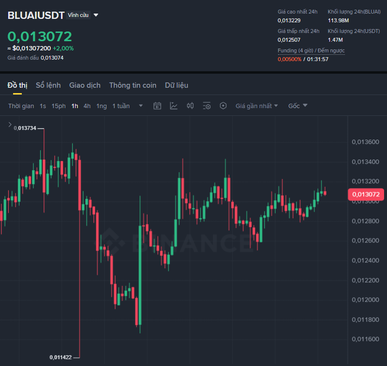Click the 'Khối lượng 24h(USDT)' label

point(354,31)
